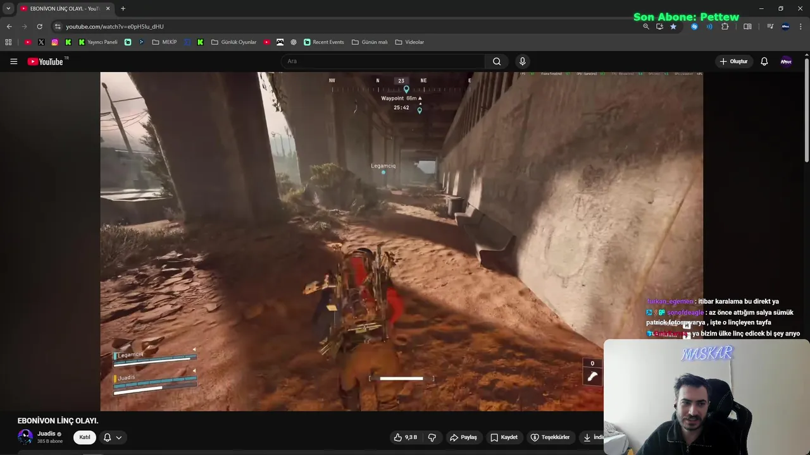Start voice search with microphone icon
810x455 pixels.
tap(522, 61)
